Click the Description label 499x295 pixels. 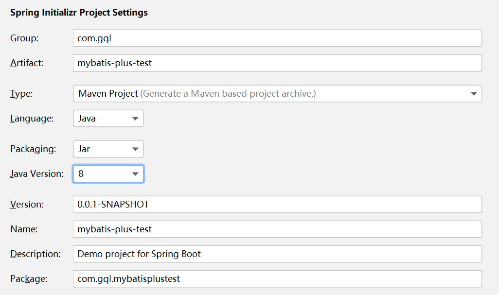pyautogui.click(x=36, y=254)
